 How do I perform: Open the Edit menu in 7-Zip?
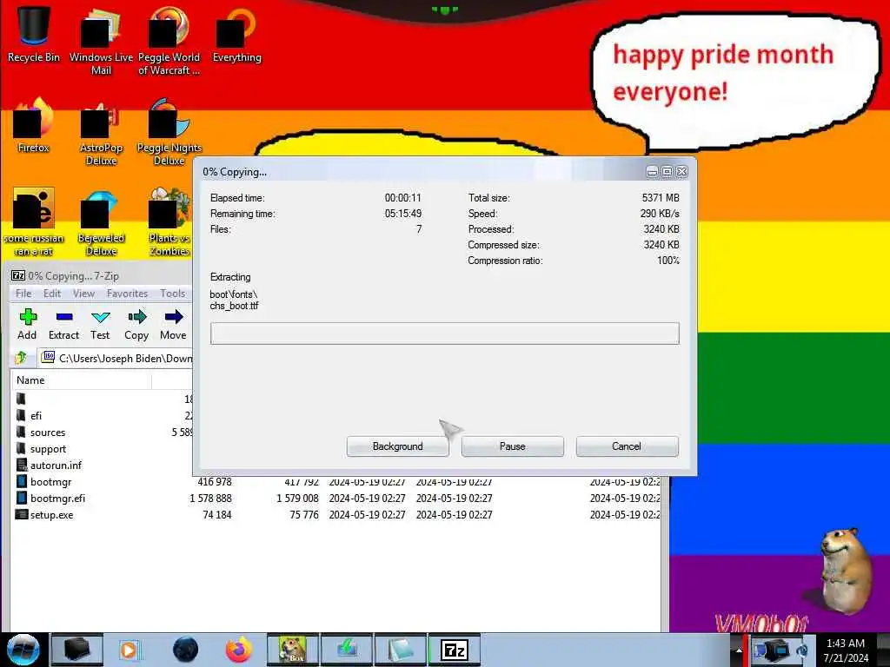[x=51, y=294]
